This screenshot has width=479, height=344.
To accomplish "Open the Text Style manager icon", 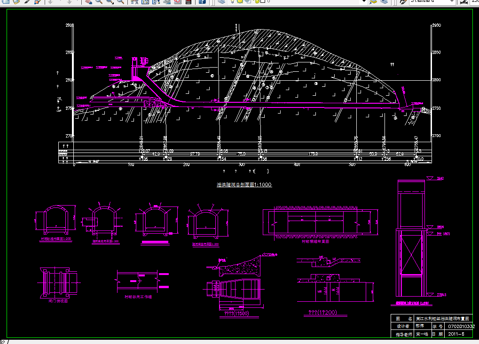I will pos(403,1).
